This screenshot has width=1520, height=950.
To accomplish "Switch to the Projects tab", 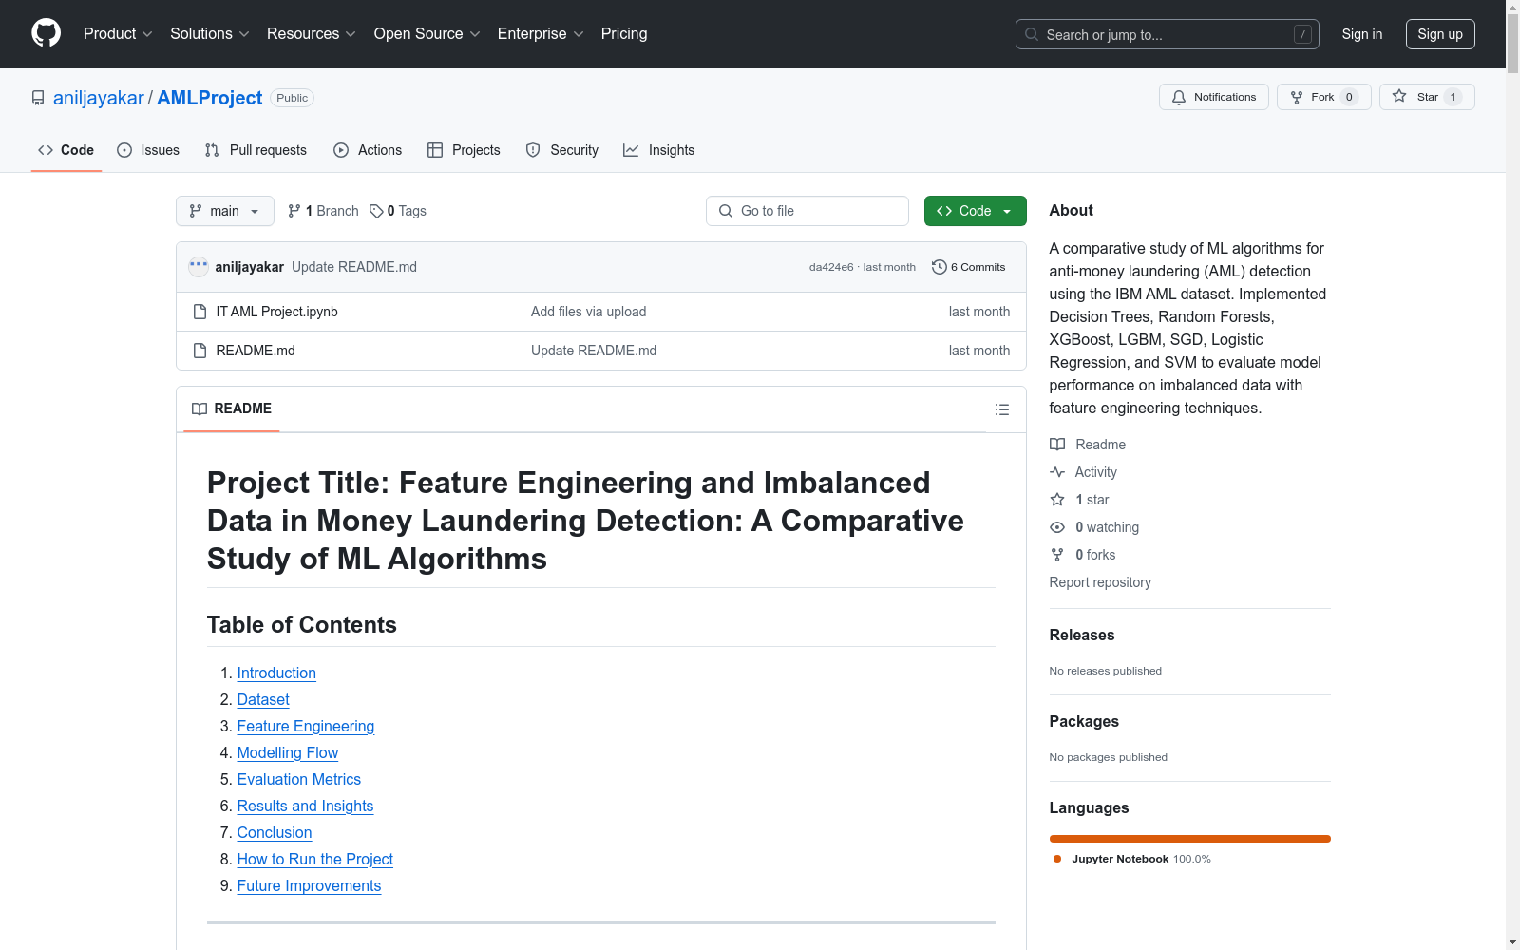I will [x=464, y=150].
